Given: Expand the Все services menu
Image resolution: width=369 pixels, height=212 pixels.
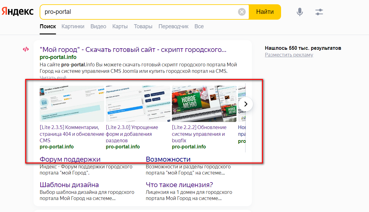Looking at the screenshot, I should (x=199, y=26).
